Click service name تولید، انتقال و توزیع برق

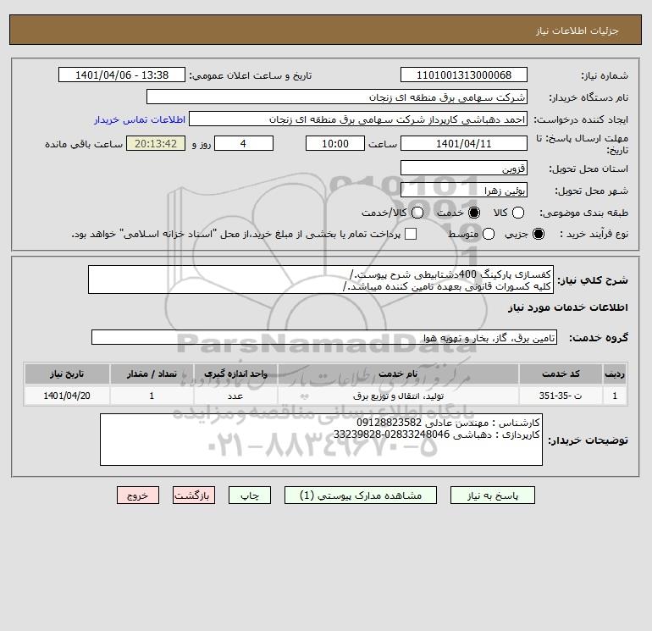pos(398,396)
